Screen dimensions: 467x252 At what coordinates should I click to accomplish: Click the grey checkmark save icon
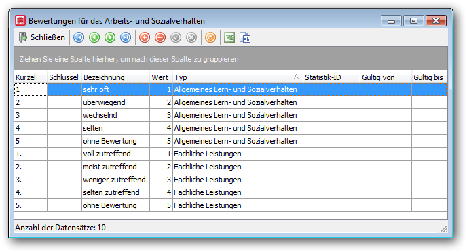pyautogui.click(x=176, y=37)
